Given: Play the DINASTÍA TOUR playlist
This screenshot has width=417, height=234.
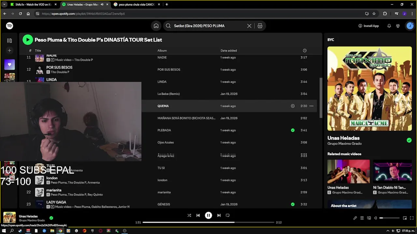Looking at the screenshot, I should coord(28,40).
